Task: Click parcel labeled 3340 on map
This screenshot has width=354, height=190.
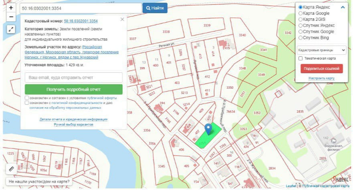Action: click(242, 35)
